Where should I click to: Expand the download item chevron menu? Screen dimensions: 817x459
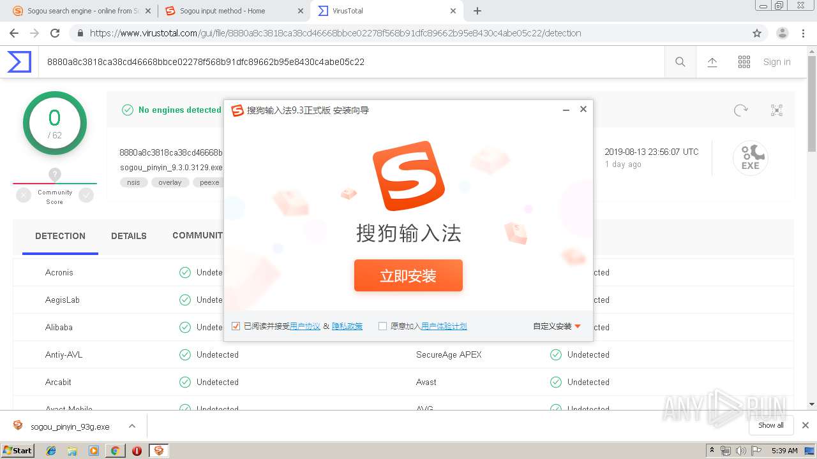pos(131,426)
